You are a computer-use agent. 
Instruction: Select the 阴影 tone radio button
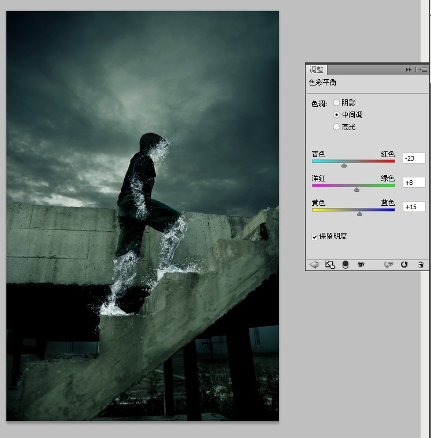click(x=336, y=102)
